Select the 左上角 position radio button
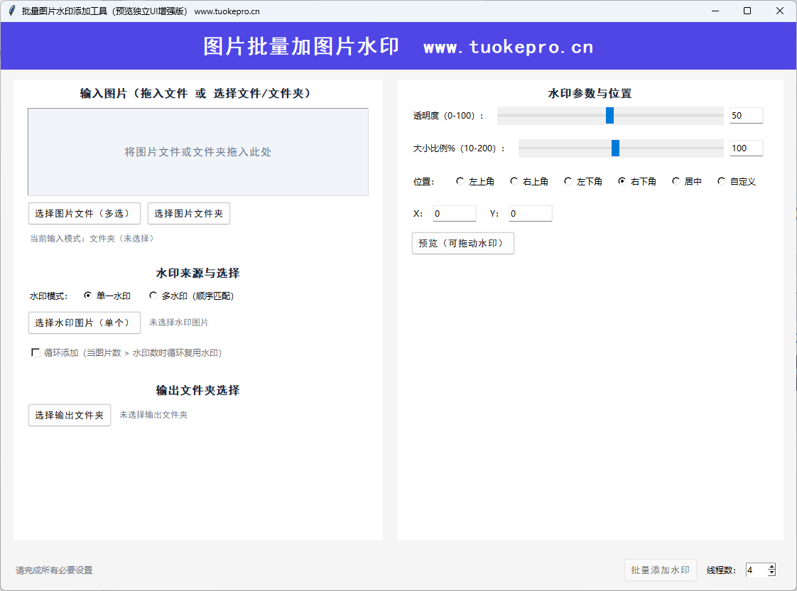This screenshot has height=591, width=797. (x=460, y=181)
